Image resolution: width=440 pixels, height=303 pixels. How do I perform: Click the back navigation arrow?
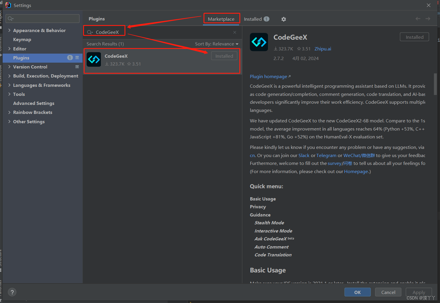(x=418, y=19)
